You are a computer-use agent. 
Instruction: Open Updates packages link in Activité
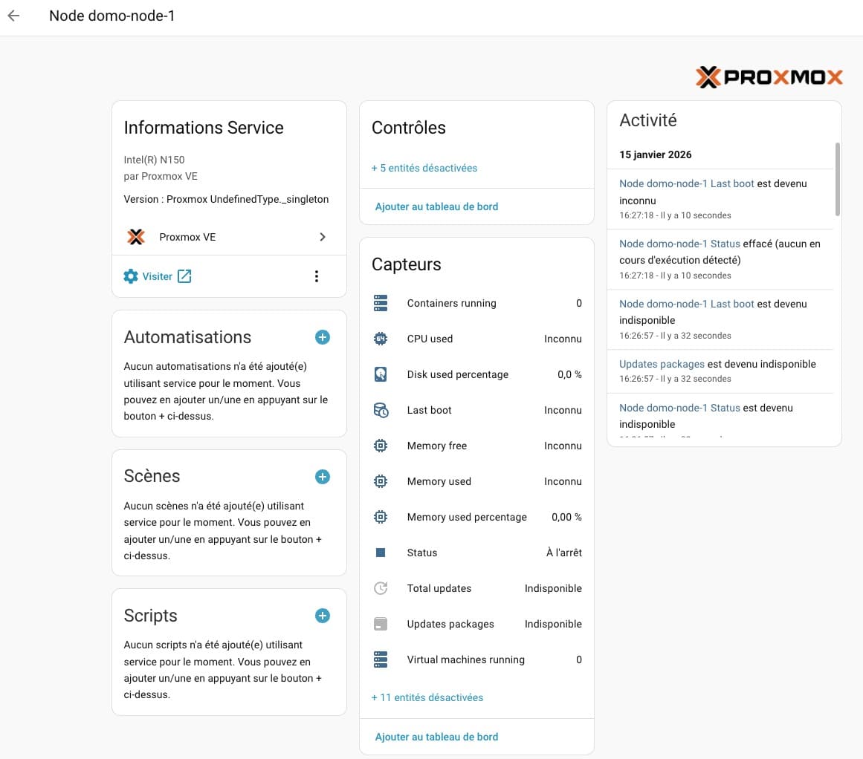[662, 364]
